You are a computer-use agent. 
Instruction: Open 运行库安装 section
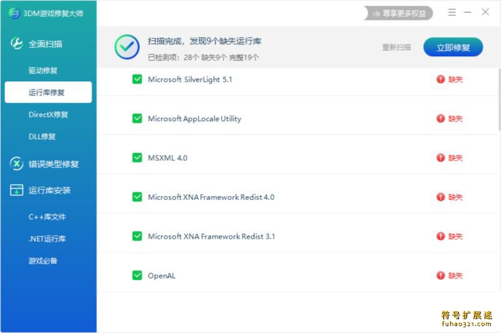[x=49, y=190]
